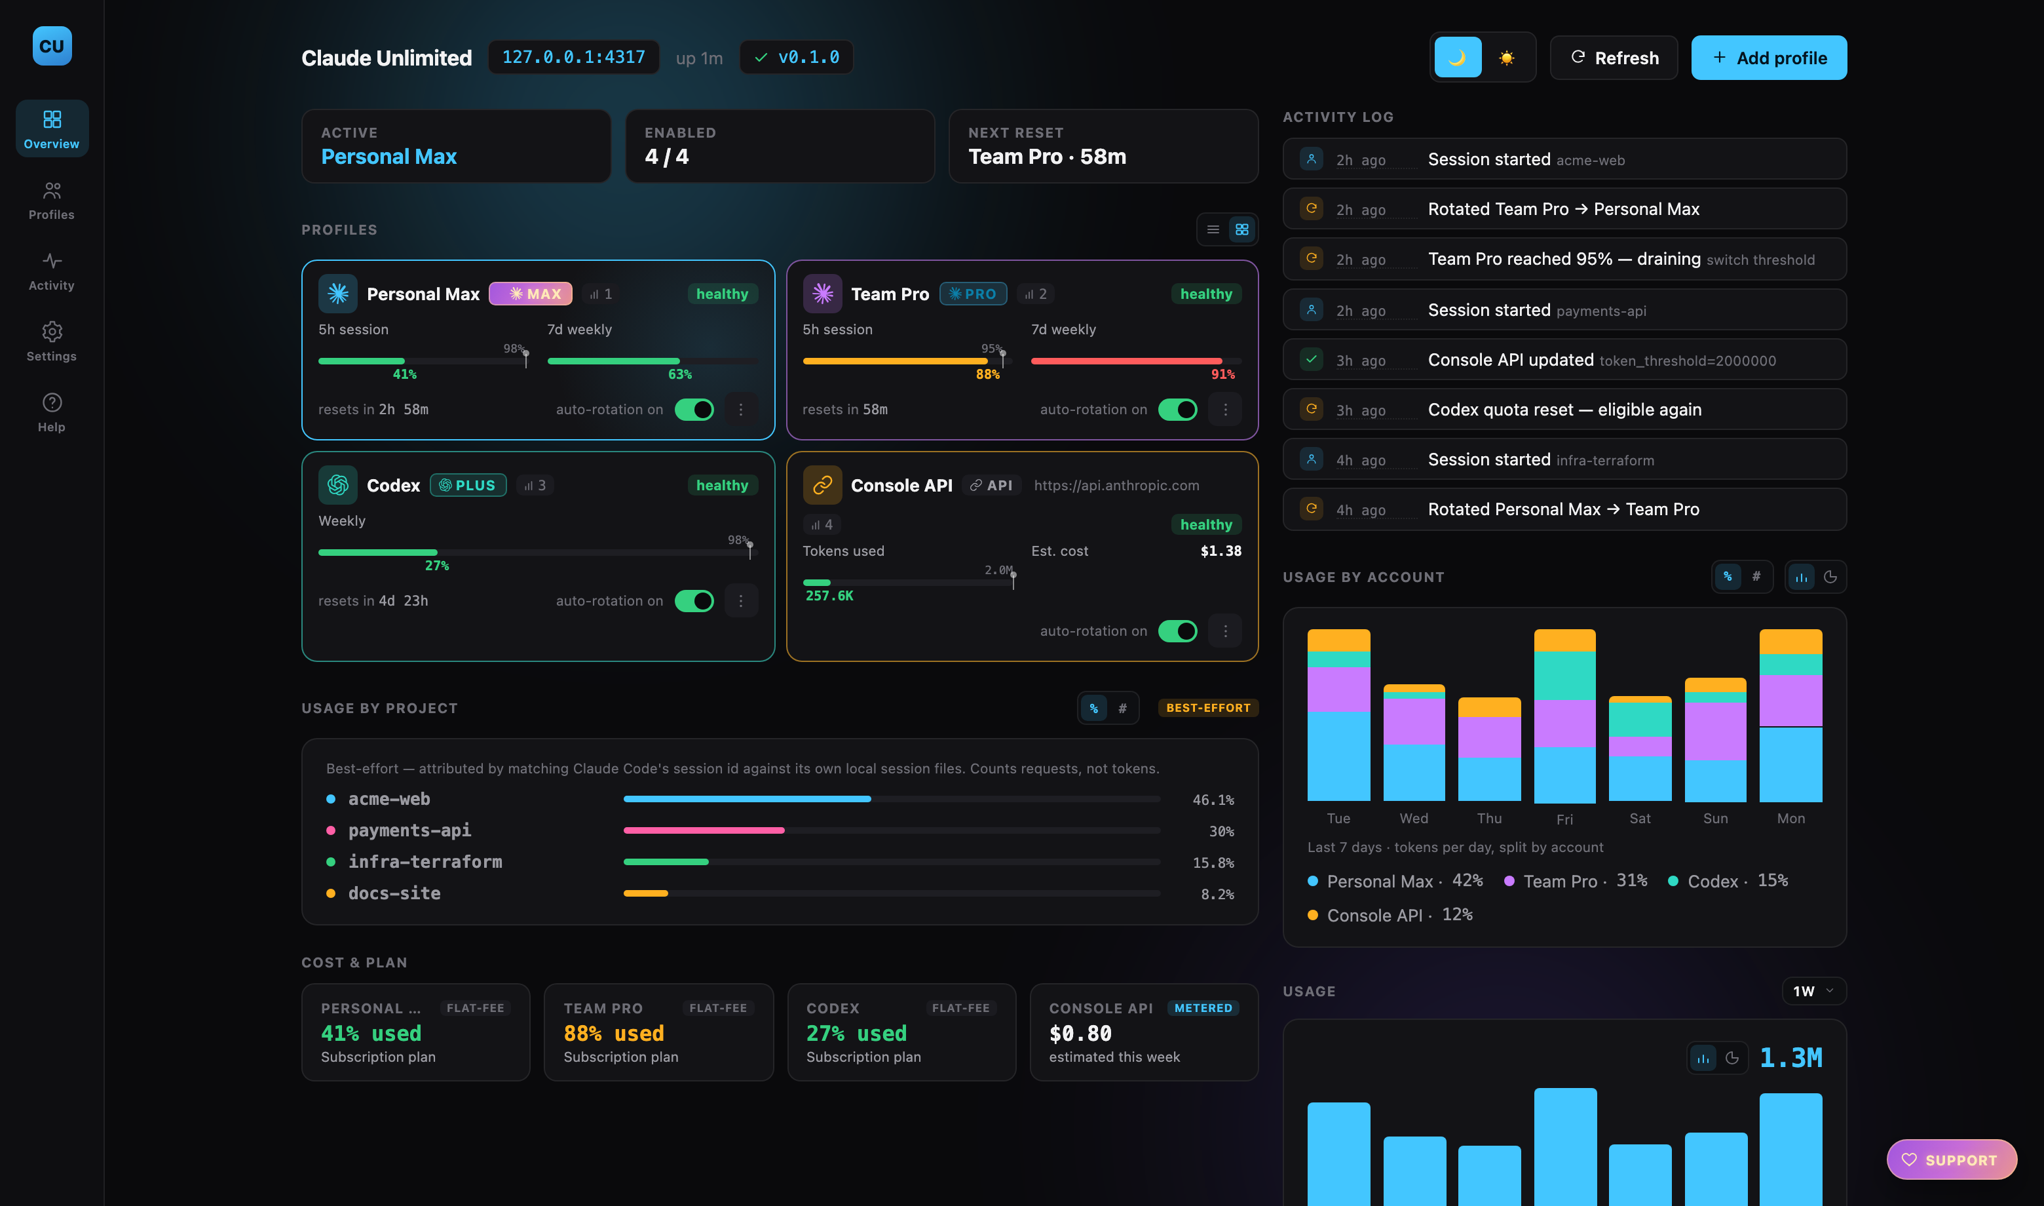Click the Codex Weekly usage bar
This screenshot has height=1206, width=2044.
click(x=538, y=553)
